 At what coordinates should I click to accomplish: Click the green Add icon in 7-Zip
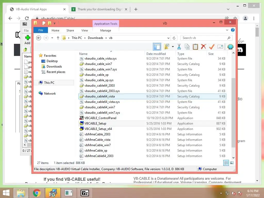pos(28,37)
